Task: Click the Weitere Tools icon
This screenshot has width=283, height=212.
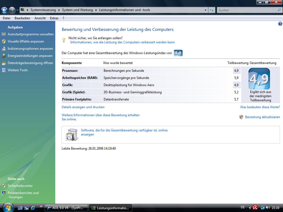Action: tap(4, 70)
